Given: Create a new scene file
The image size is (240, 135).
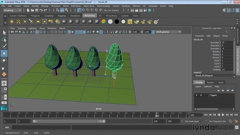Looking at the screenshot, I should 28,10.
